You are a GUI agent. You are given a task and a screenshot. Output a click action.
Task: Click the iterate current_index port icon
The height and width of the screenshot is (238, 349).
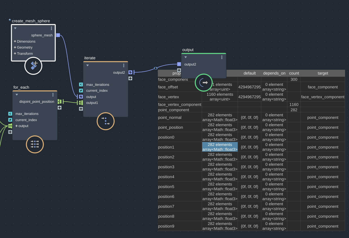[81, 91]
